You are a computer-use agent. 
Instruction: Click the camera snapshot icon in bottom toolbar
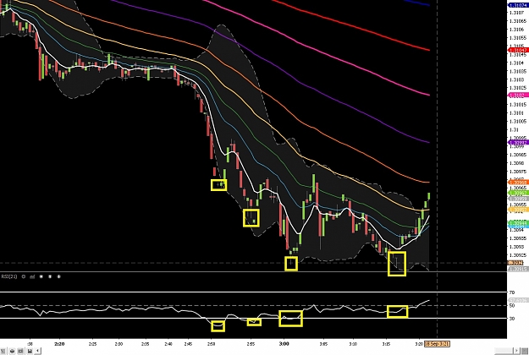pos(20,351)
